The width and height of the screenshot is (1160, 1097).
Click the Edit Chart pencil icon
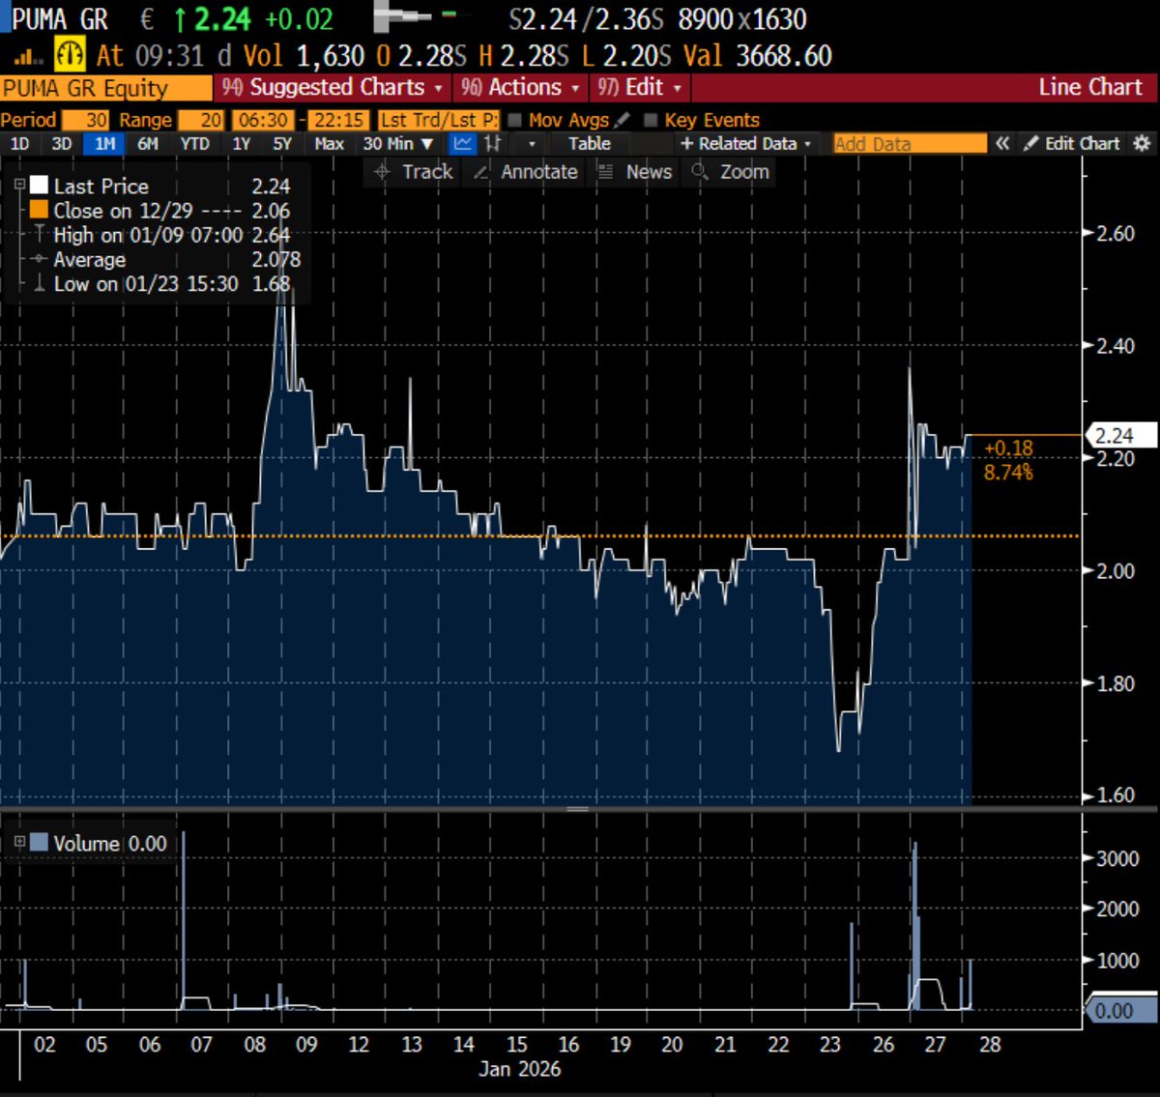(1030, 143)
